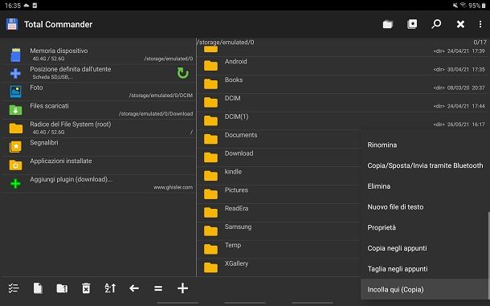Tap the Segnalibri star icon
490x306 pixels.
point(15,147)
